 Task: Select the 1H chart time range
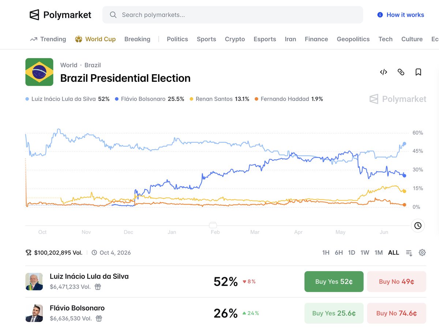tap(326, 252)
